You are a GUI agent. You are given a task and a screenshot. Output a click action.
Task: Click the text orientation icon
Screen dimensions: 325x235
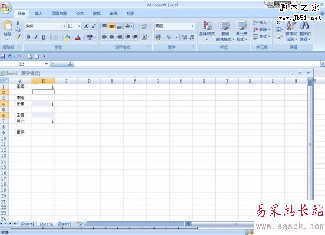127,27
